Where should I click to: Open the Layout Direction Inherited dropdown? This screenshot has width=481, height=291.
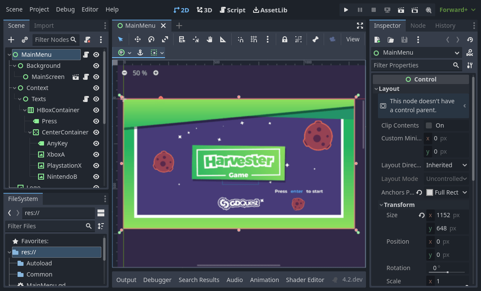point(446,165)
